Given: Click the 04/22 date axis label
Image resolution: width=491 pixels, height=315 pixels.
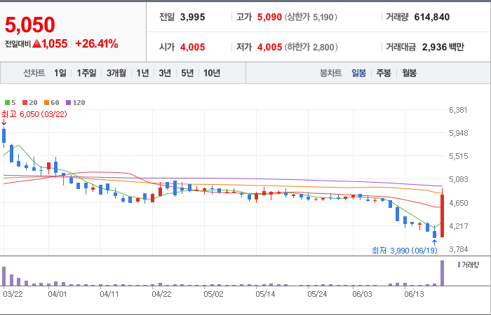Looking at the screenshot, I should [161, 295].
